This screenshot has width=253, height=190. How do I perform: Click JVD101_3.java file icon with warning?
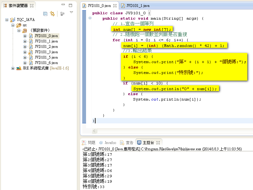30,52
